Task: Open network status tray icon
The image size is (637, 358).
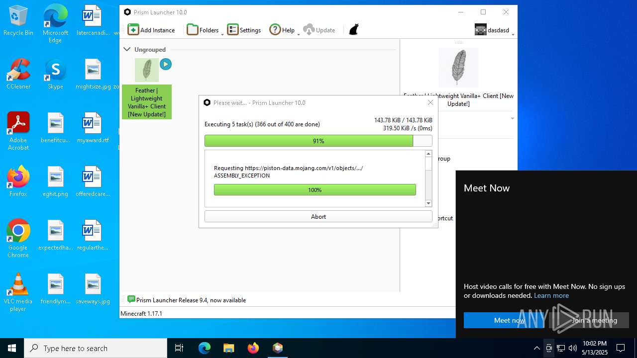Action: (x=561, y=348)
